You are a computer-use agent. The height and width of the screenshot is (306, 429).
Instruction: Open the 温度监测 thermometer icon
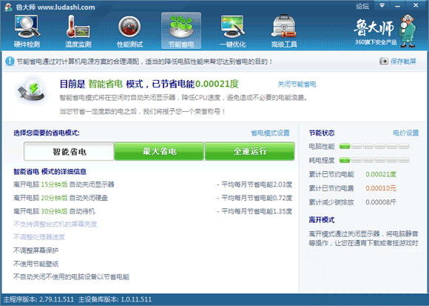[x=78, y=32]
